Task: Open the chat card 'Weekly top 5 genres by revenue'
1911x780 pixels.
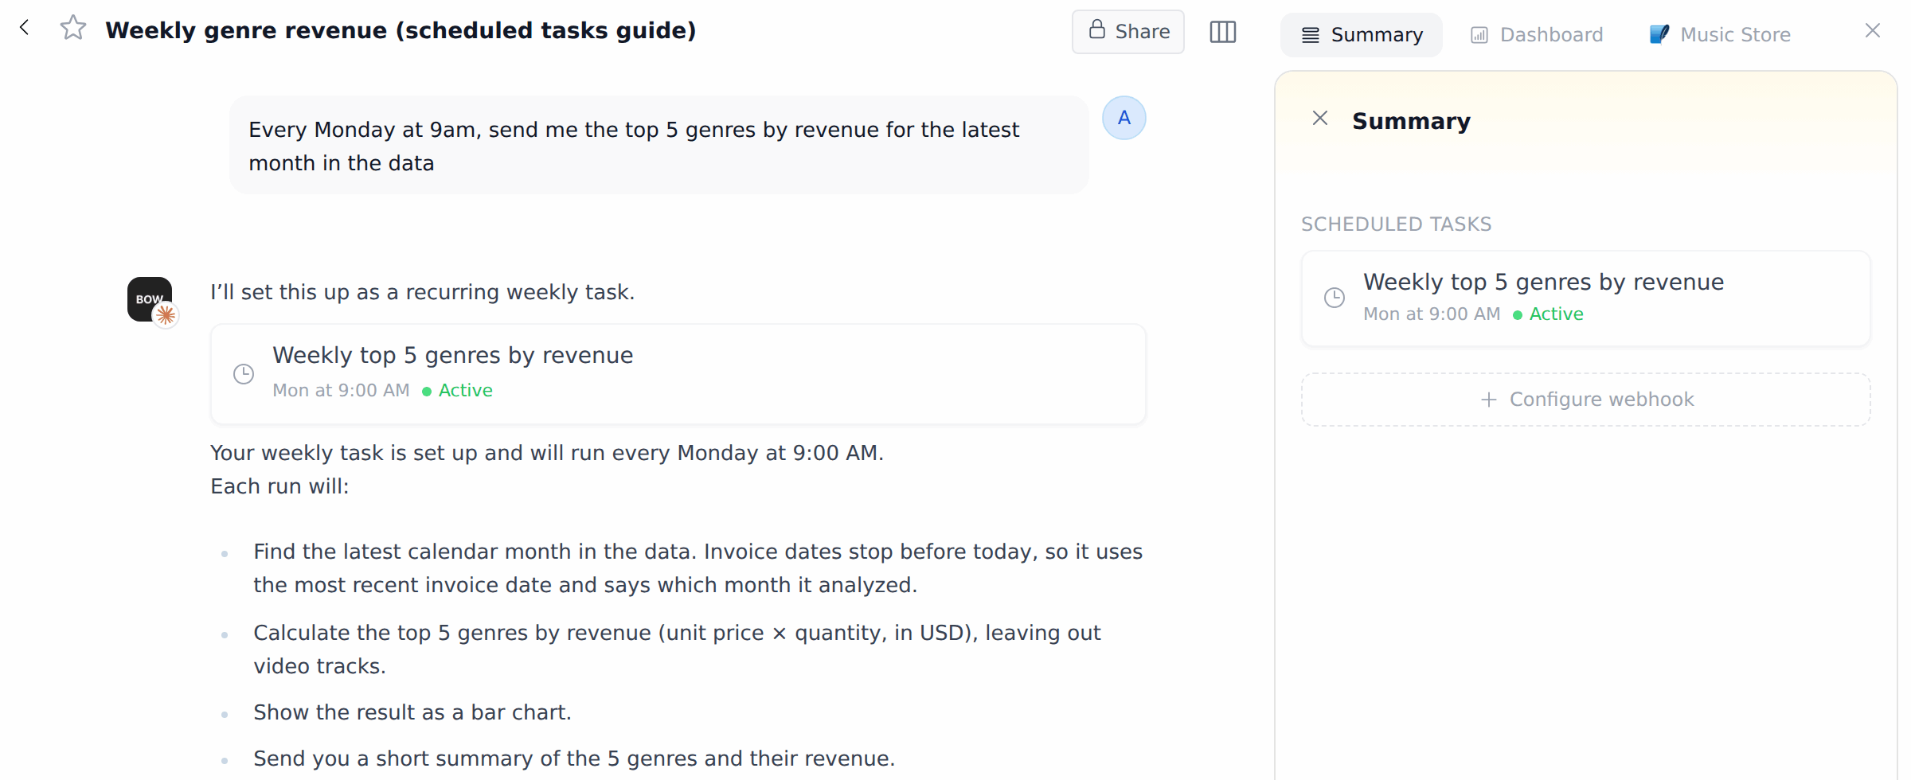Action: click(x=678, y=373)
